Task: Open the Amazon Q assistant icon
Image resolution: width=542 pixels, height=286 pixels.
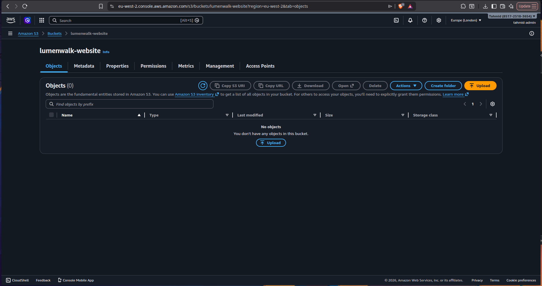Action: [27, 20]
